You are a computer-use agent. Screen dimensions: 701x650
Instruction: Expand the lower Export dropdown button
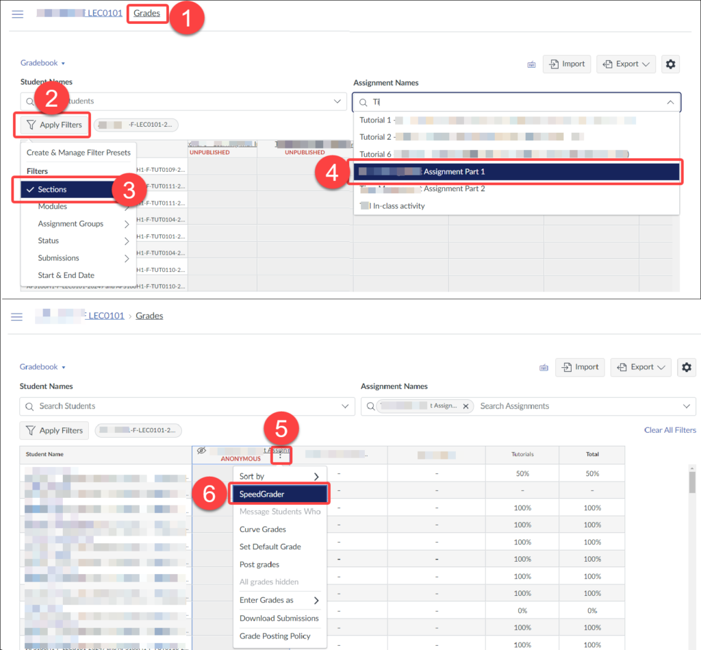(641, 367)
